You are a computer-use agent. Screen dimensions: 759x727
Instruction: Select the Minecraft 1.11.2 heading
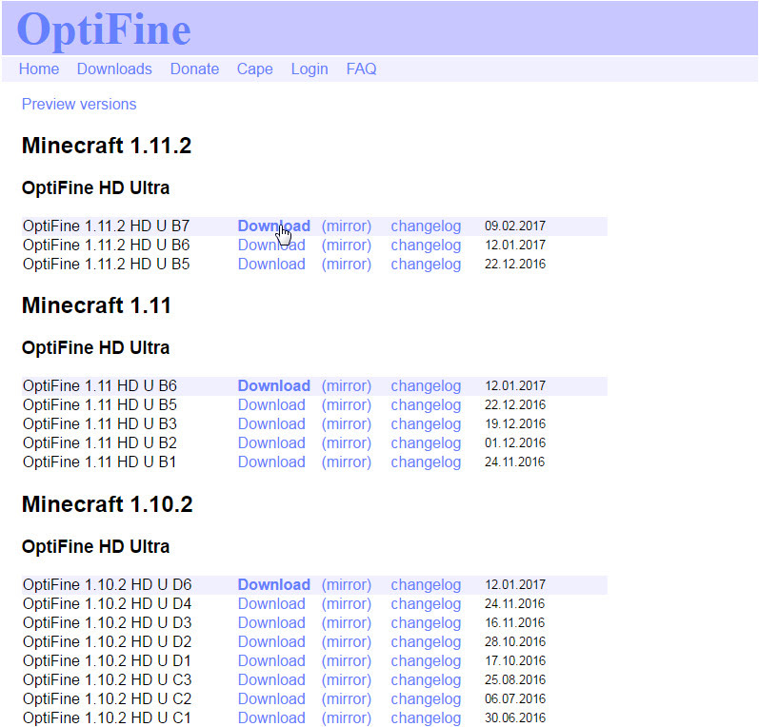[x=107, y=146]
